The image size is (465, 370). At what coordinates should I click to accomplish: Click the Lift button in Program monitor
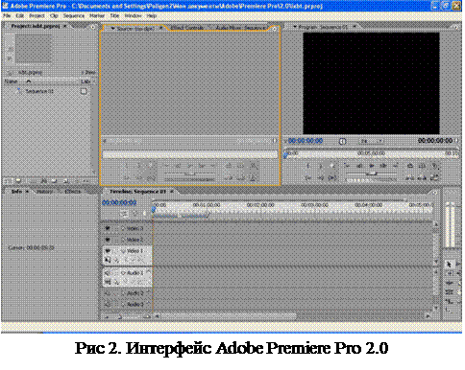click(x=410, y=166)
